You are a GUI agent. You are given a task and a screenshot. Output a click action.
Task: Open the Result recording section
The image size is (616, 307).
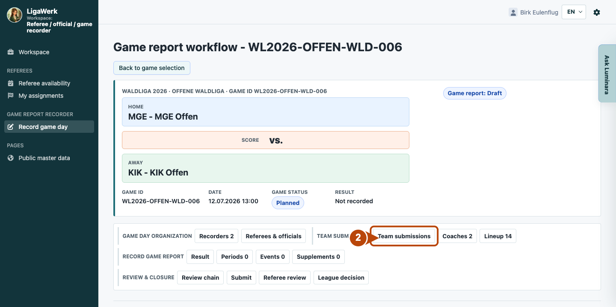(200, 257)
